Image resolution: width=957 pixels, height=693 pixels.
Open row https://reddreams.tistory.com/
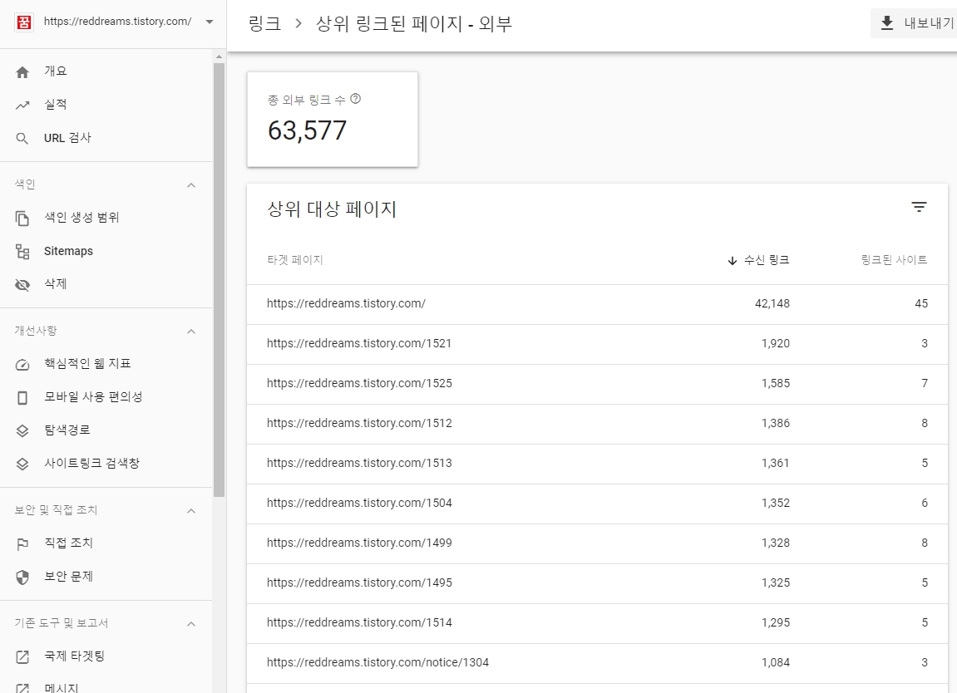click(598, 304)
